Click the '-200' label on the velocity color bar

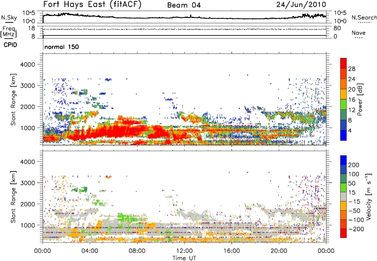pyautogui.click(x=356, y=229)
